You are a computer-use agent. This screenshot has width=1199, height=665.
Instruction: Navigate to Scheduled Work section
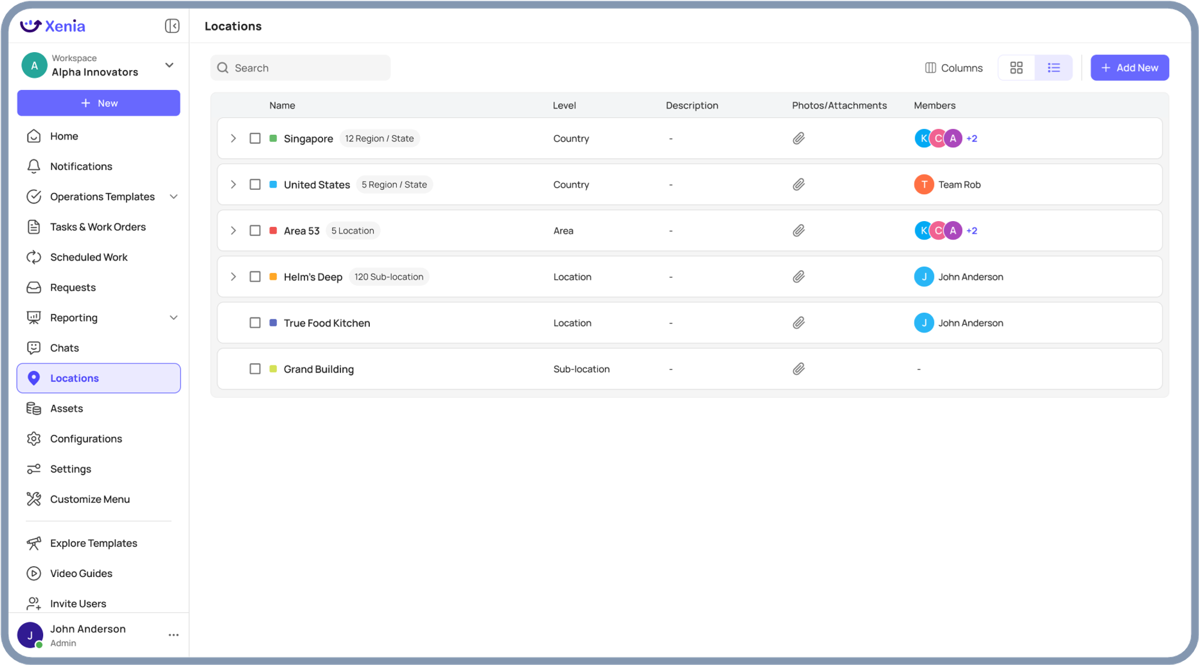[x=89, y=256]
